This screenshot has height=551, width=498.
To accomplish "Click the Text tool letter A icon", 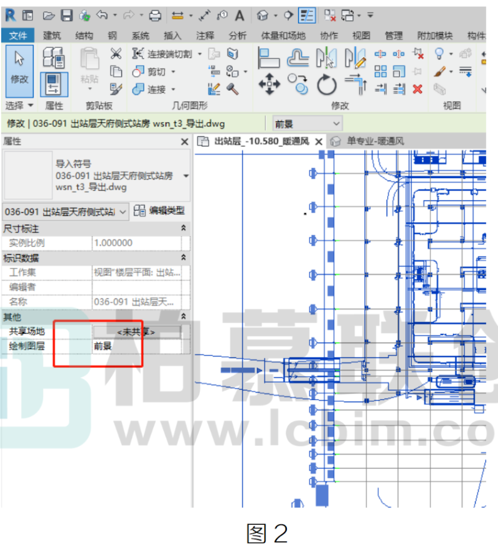I will coord(239,16).
